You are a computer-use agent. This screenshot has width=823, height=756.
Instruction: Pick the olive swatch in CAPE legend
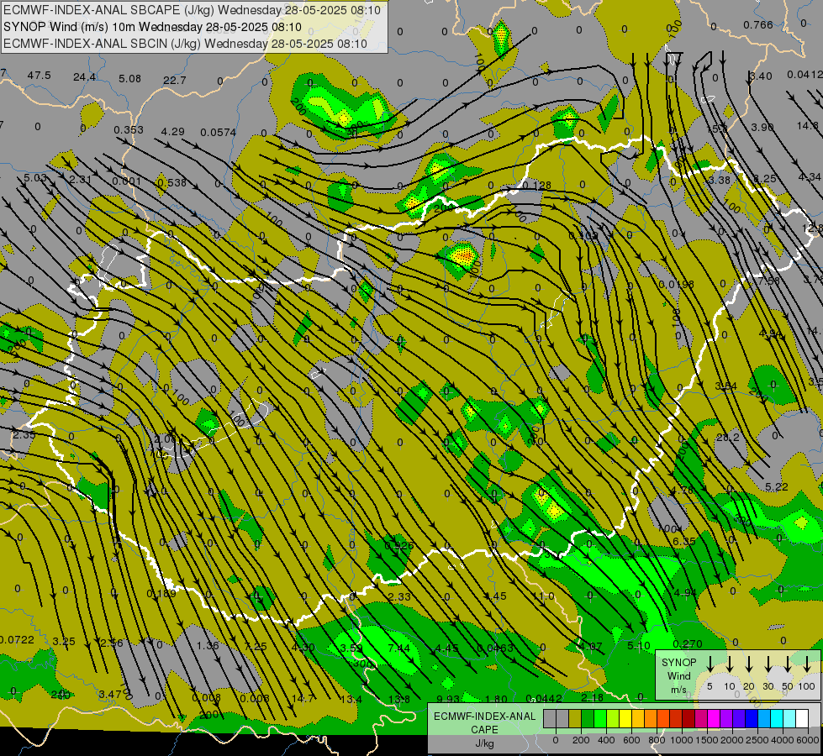pyautogui.click(x=575, y=719)
